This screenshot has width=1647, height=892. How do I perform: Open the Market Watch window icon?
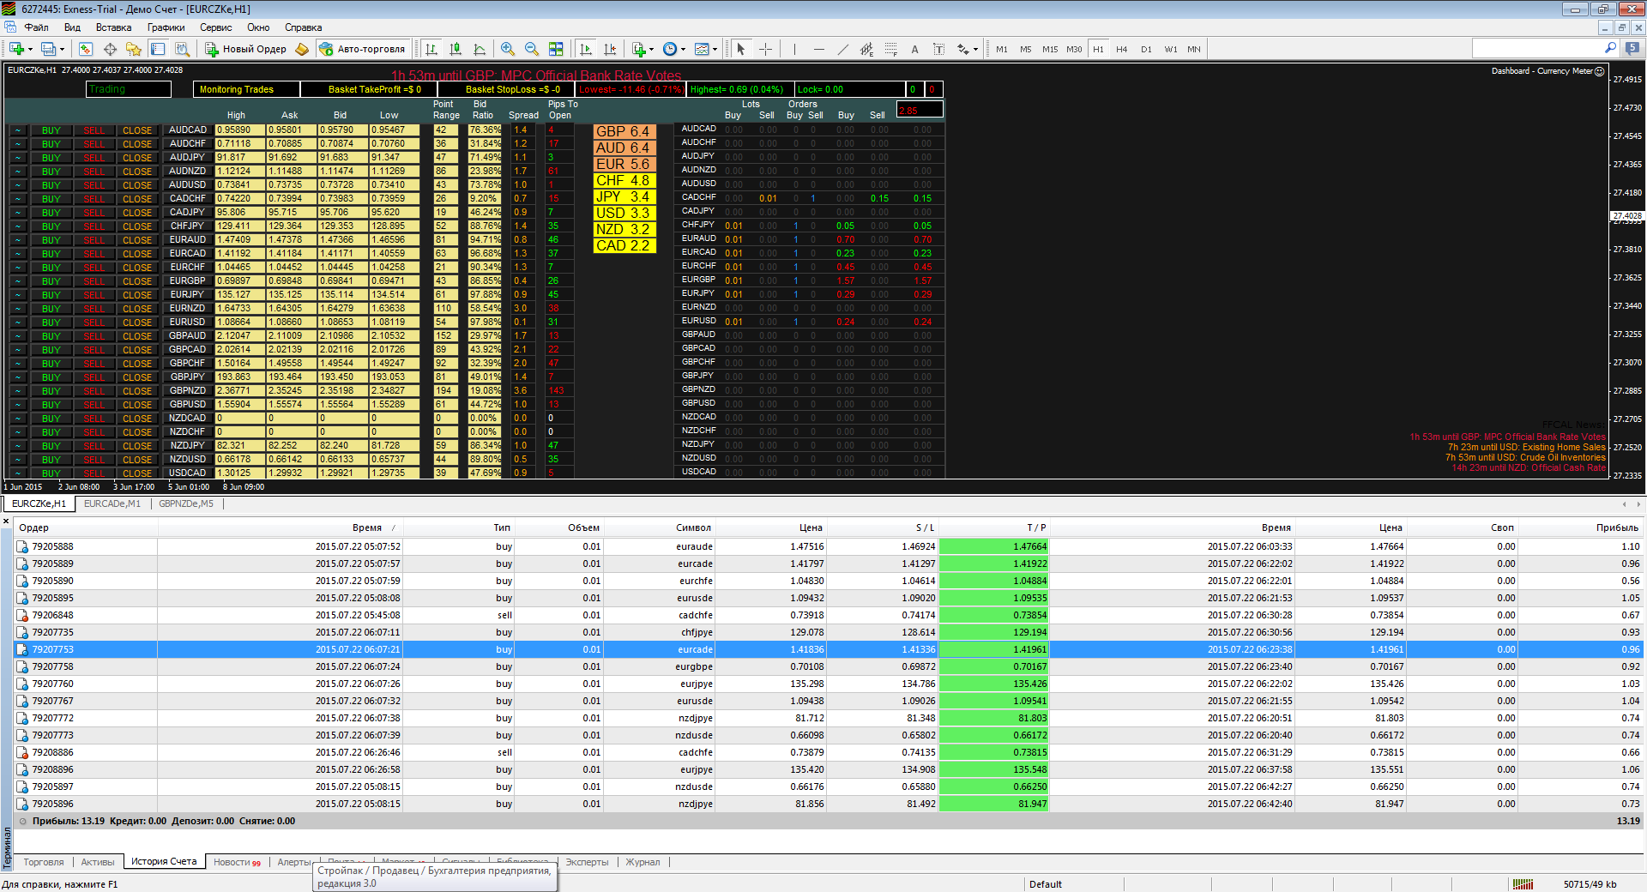point(86,49)
